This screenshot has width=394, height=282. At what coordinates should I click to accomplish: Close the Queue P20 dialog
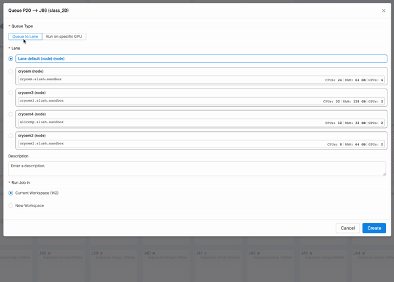[383, 10]
